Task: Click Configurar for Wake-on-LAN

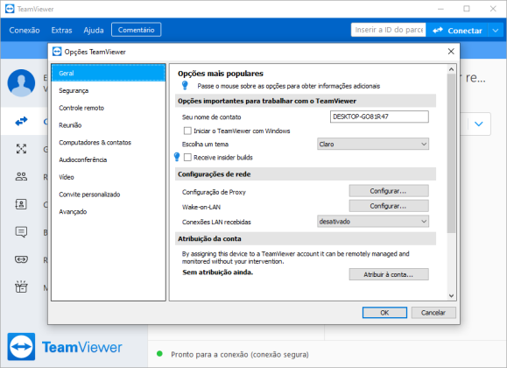Action: 389,206
